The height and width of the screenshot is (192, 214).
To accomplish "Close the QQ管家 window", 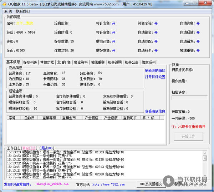I will (x=205, y=3).
